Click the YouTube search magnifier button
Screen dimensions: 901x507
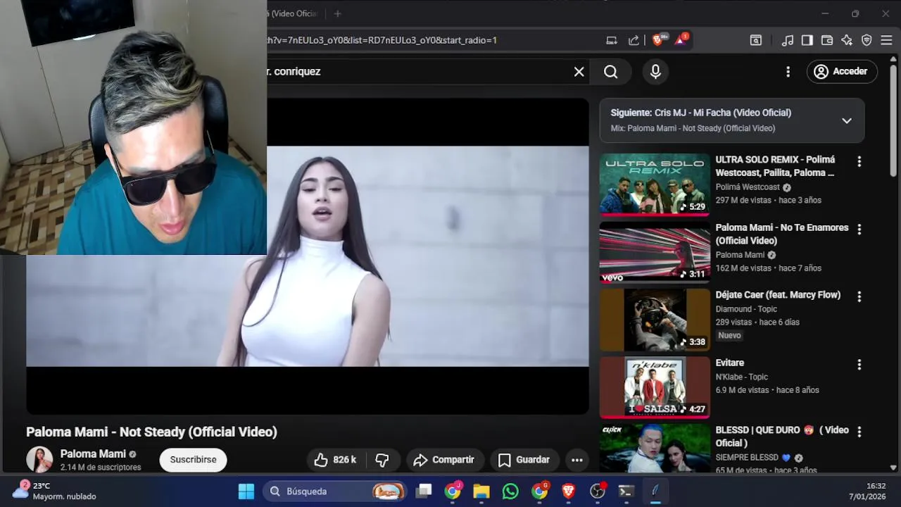610,71
